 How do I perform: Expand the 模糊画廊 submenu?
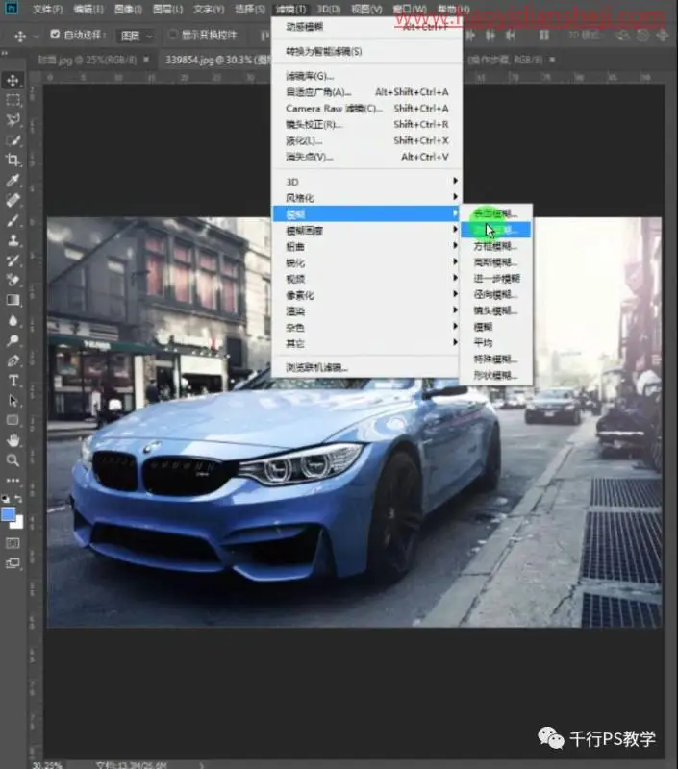click(x=366, y=230)
